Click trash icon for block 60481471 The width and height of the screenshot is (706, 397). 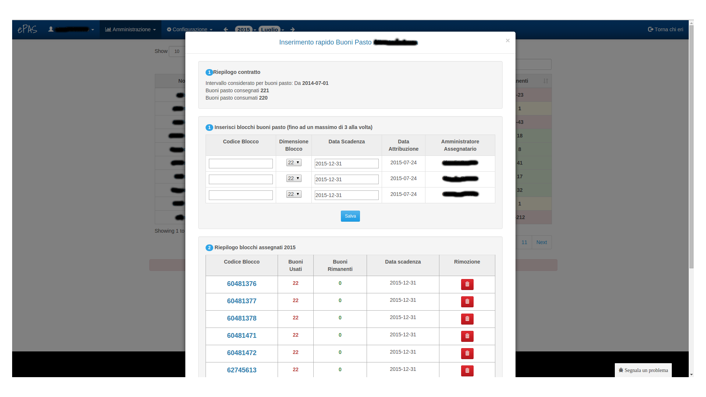(467, 336)
